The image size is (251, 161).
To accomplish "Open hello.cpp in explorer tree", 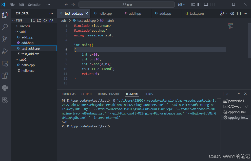I will click(x=34, y=65).
